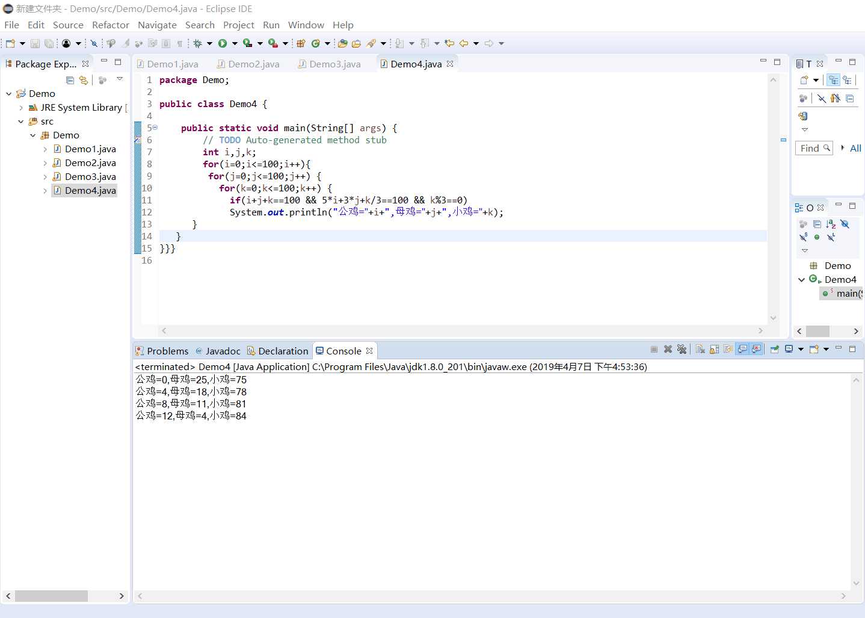Collapse Demo4 class in Outline
This screenshot has width=865, height=618.
[801, 280]
